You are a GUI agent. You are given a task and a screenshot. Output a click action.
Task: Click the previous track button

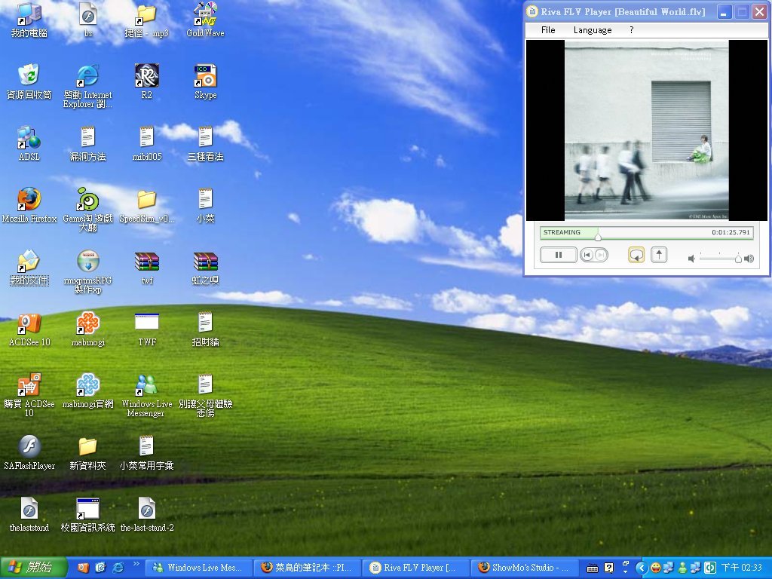click(587, 255)
